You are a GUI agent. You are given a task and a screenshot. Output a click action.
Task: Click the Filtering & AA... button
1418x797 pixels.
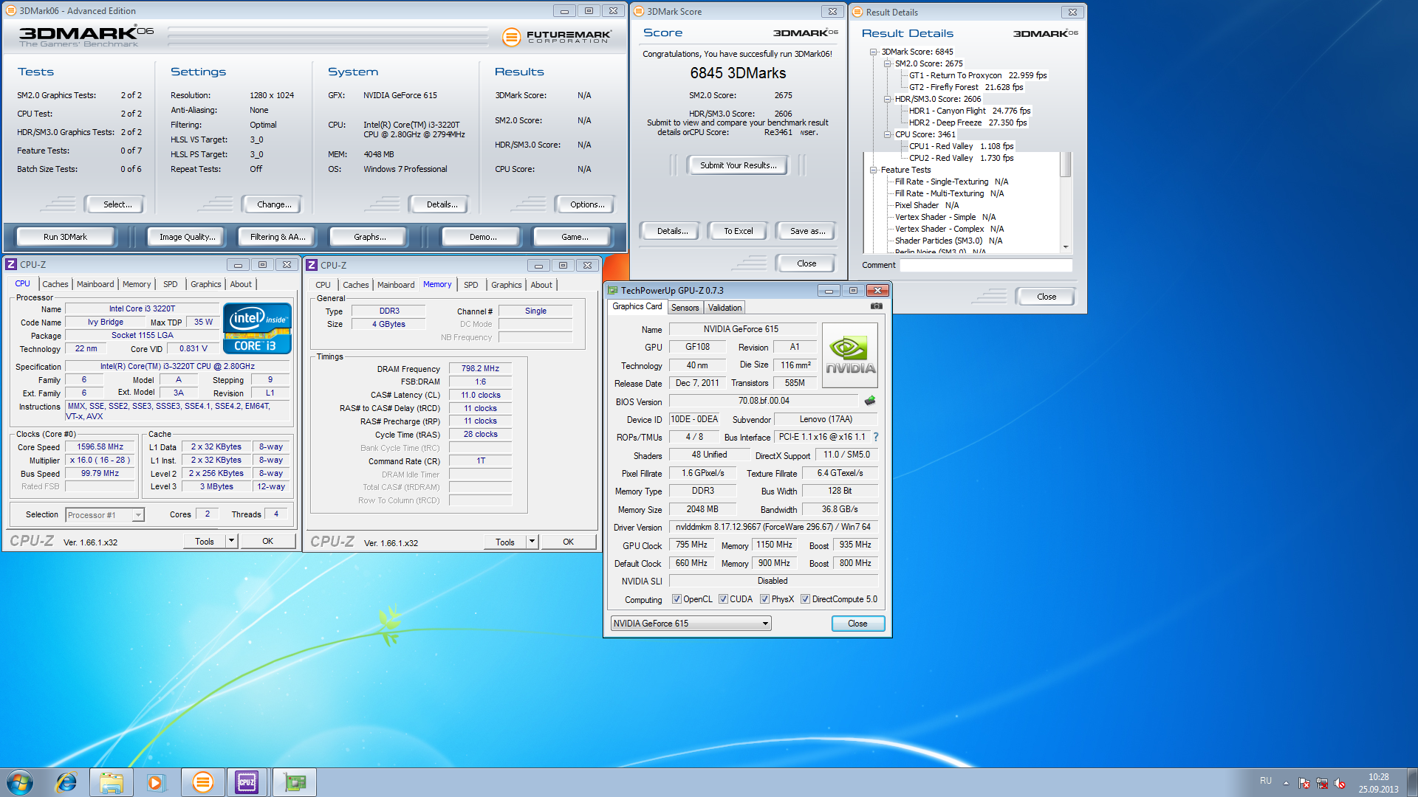pyautogui.click(x=278, y=237)
